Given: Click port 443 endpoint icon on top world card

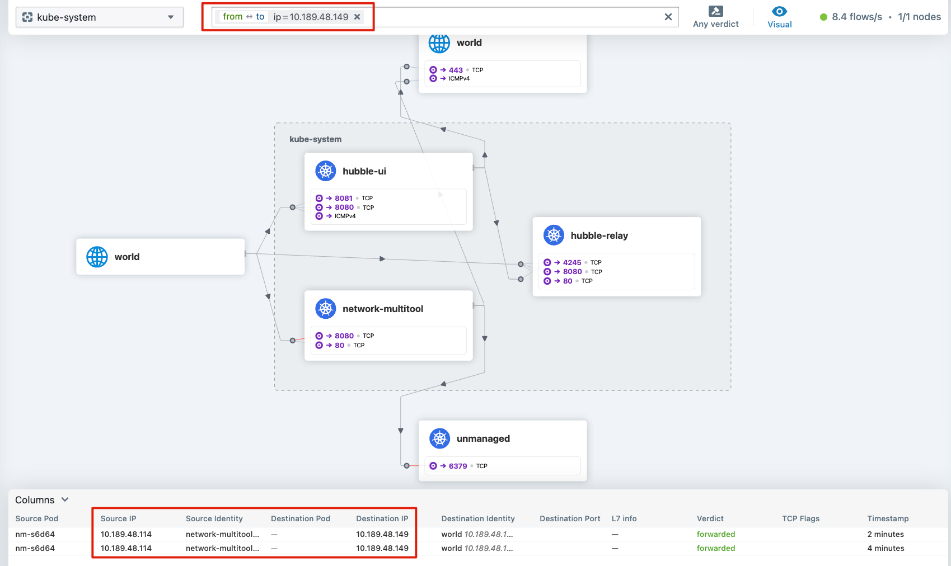Looking at the screenshot, I should (x=433, y=70).
